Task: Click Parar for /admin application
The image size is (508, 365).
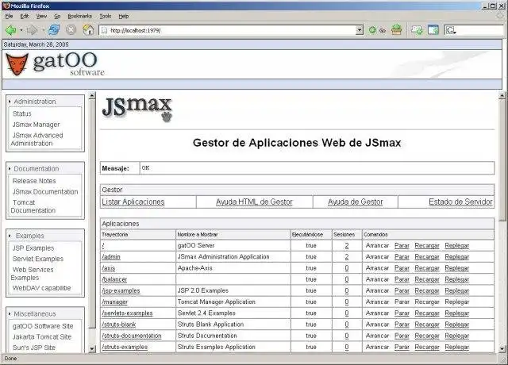Action: [x=402, y=257]
